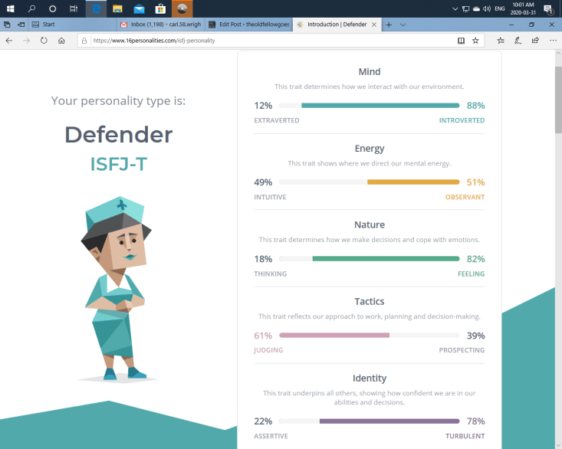This screenshot has width=562, height=449.
Task: Expand the tab previews chevron
Action: coord(403,25)
